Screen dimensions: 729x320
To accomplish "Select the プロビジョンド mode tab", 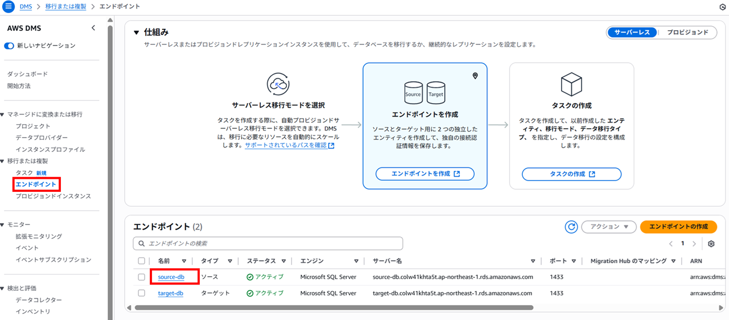I will [x=687, y=32].
